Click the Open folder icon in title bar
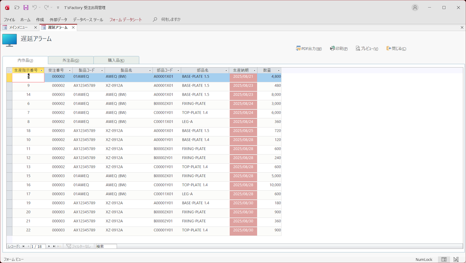Image resolution: width=466 pixels, height=263 pixels. (17, 8)
